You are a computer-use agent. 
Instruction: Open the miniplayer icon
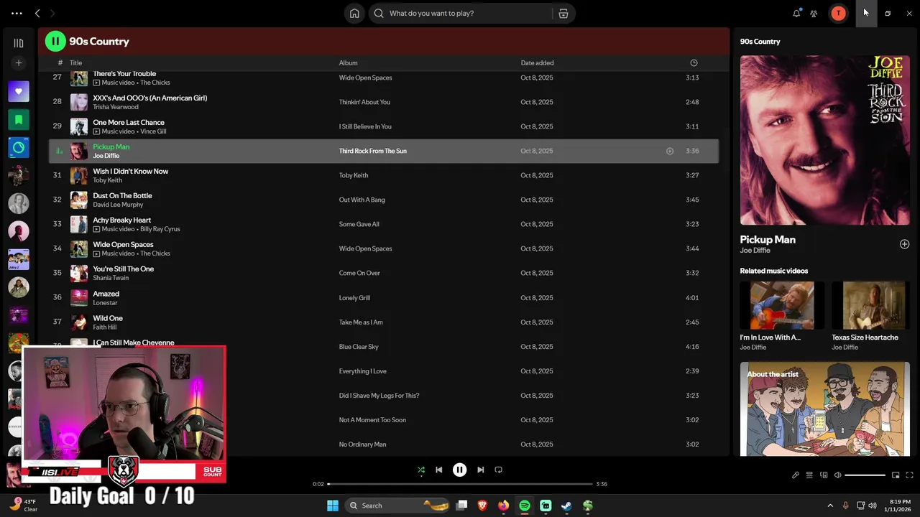[x=896, y=475]
